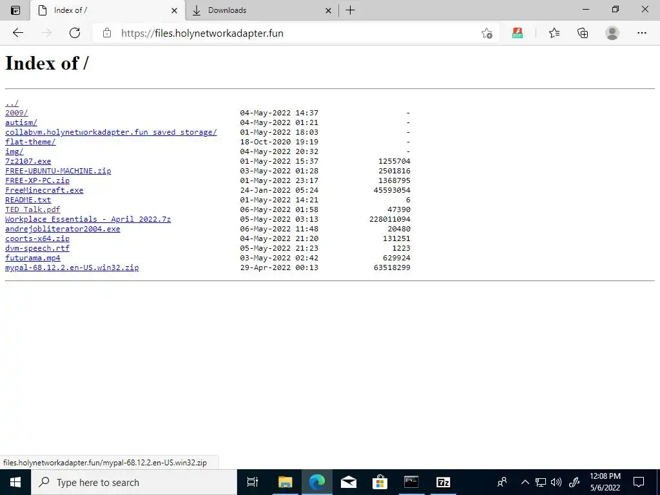Show hidden system tray icons
Screen dimensions: 660x495
[525, 482]
